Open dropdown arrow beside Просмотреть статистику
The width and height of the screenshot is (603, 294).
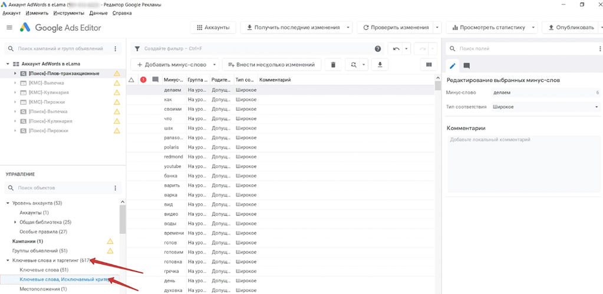[x=533, y=28]
